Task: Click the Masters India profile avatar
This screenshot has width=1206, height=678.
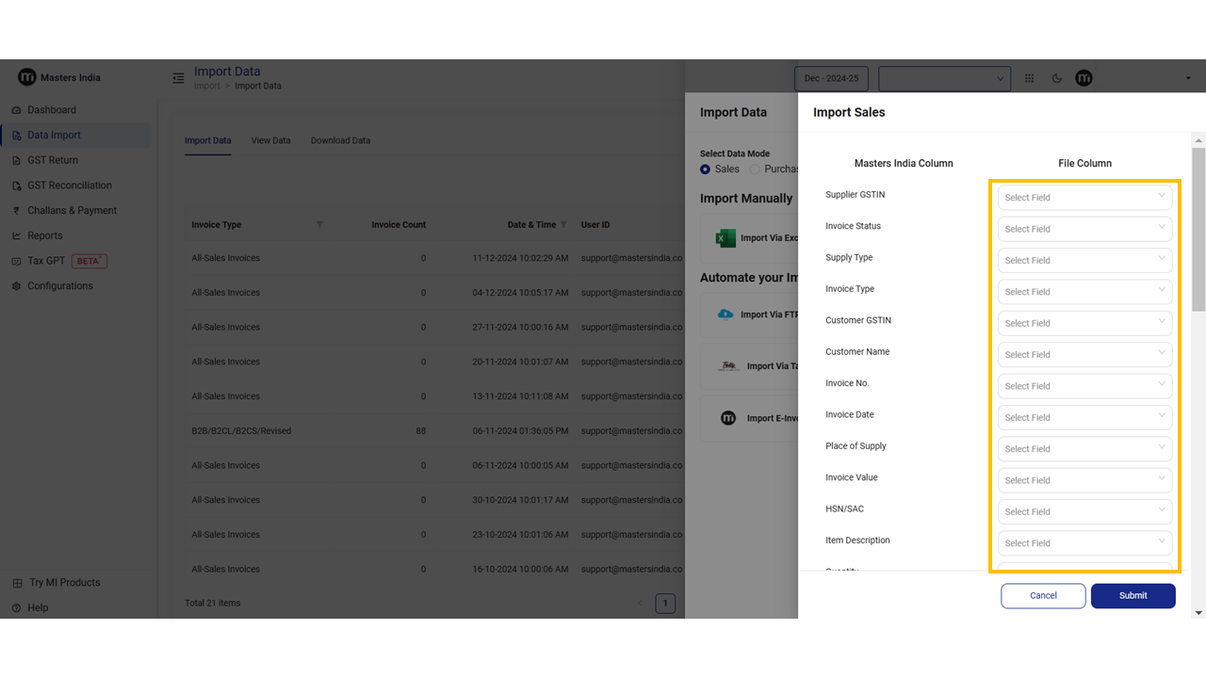Action: (x=1084, y=78)
